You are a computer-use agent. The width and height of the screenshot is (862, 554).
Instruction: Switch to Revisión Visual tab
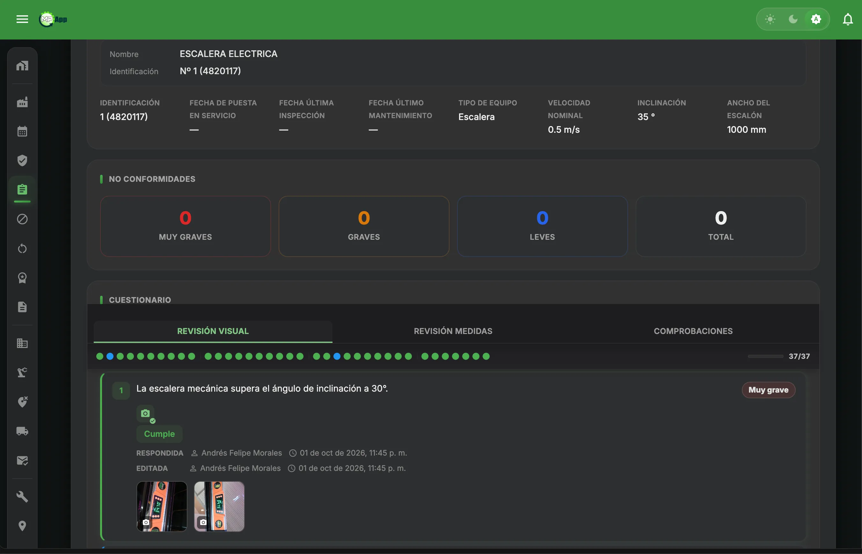click(x=213, y=331)
